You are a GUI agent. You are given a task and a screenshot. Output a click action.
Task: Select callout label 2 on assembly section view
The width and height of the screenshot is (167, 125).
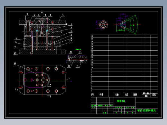click(x=63, y=15)
